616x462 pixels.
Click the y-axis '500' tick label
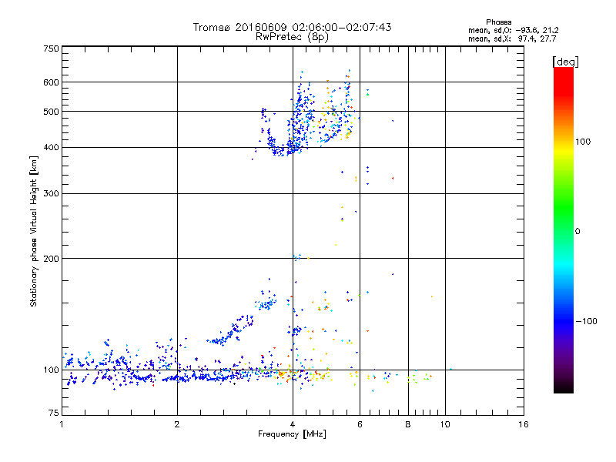(x=51, y=112)
